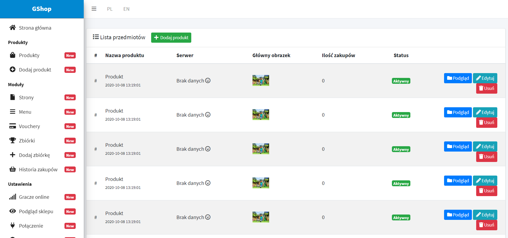Click the shopping bag Produkty icon
The height and width of the screenshot is (238, 508).
[x=13, y=55]
